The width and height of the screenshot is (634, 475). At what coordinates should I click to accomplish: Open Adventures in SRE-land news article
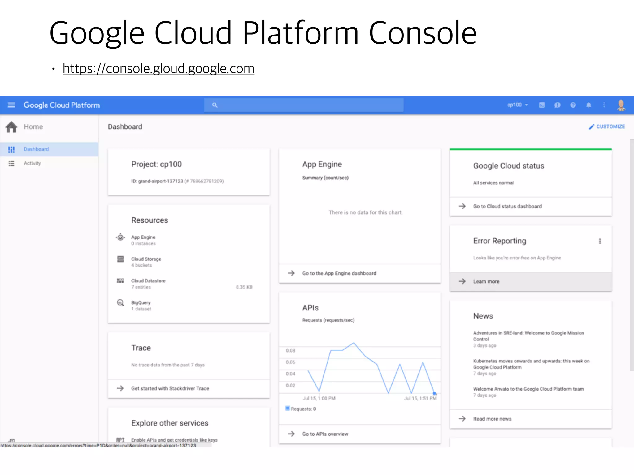coord(528,336)
